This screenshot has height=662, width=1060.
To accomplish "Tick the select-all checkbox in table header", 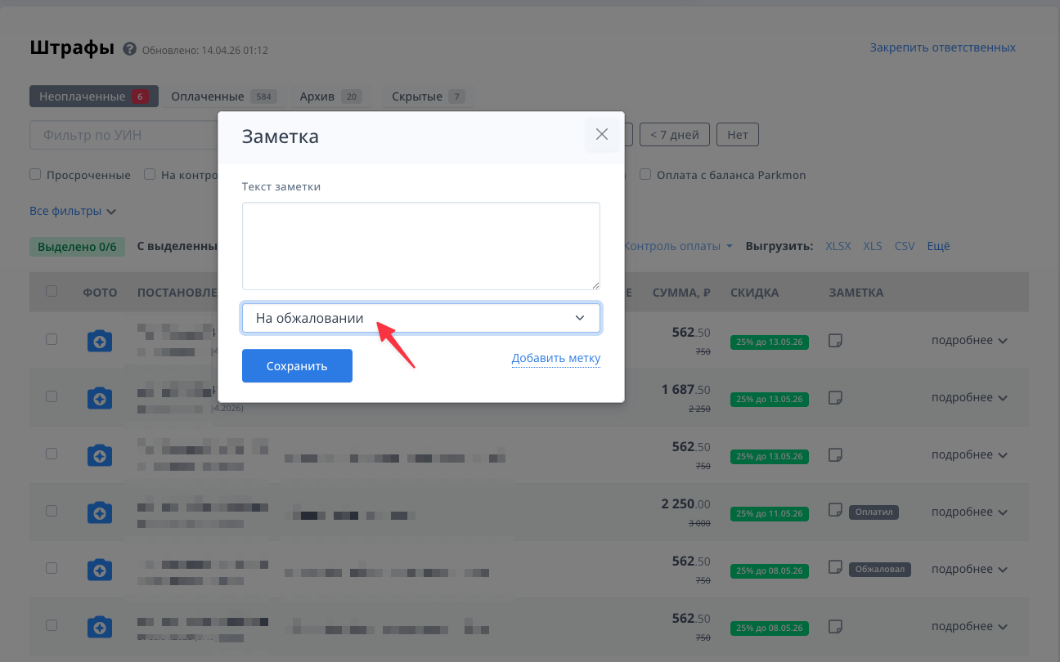I will pyautogui.click(x=52, y=291).
